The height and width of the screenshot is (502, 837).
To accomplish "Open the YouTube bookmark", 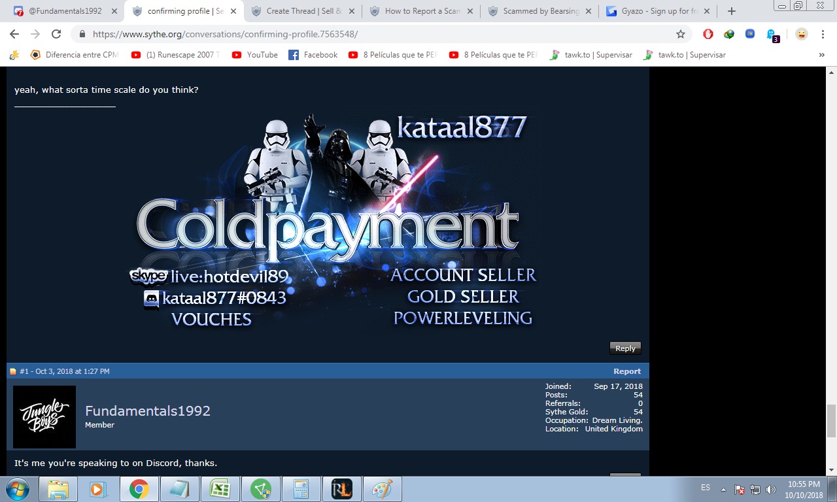I will click(x=255, y=55).
